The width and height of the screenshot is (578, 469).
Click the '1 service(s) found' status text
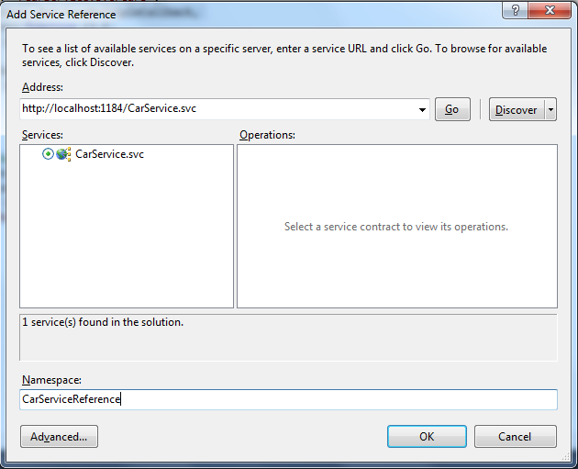tap(103, 322)
